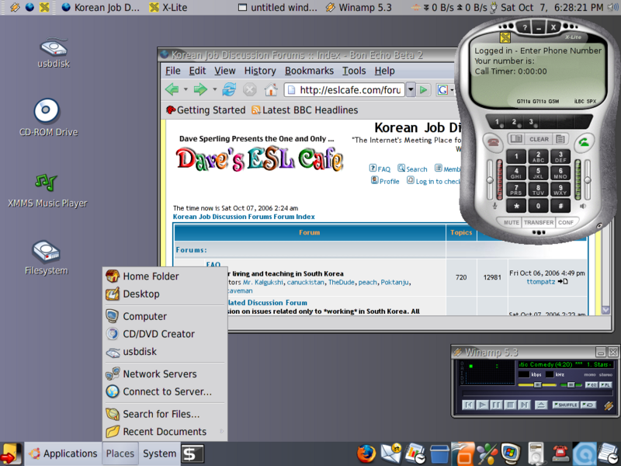The image size is (621, 466).
Task: Click the Winamp previous track button
Action: tap(468, 405)
